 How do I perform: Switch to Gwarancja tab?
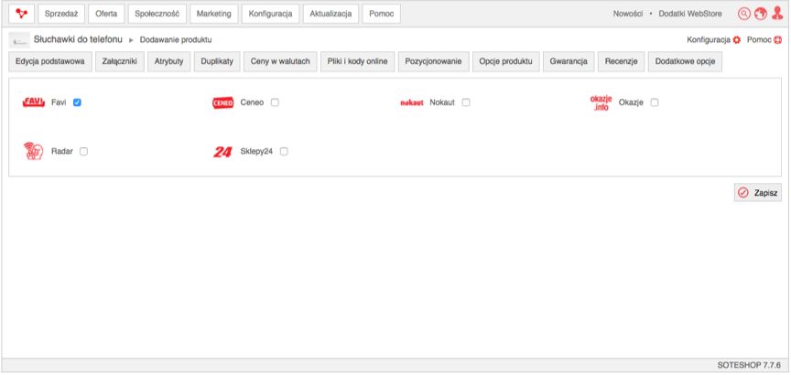click(569, 61)
